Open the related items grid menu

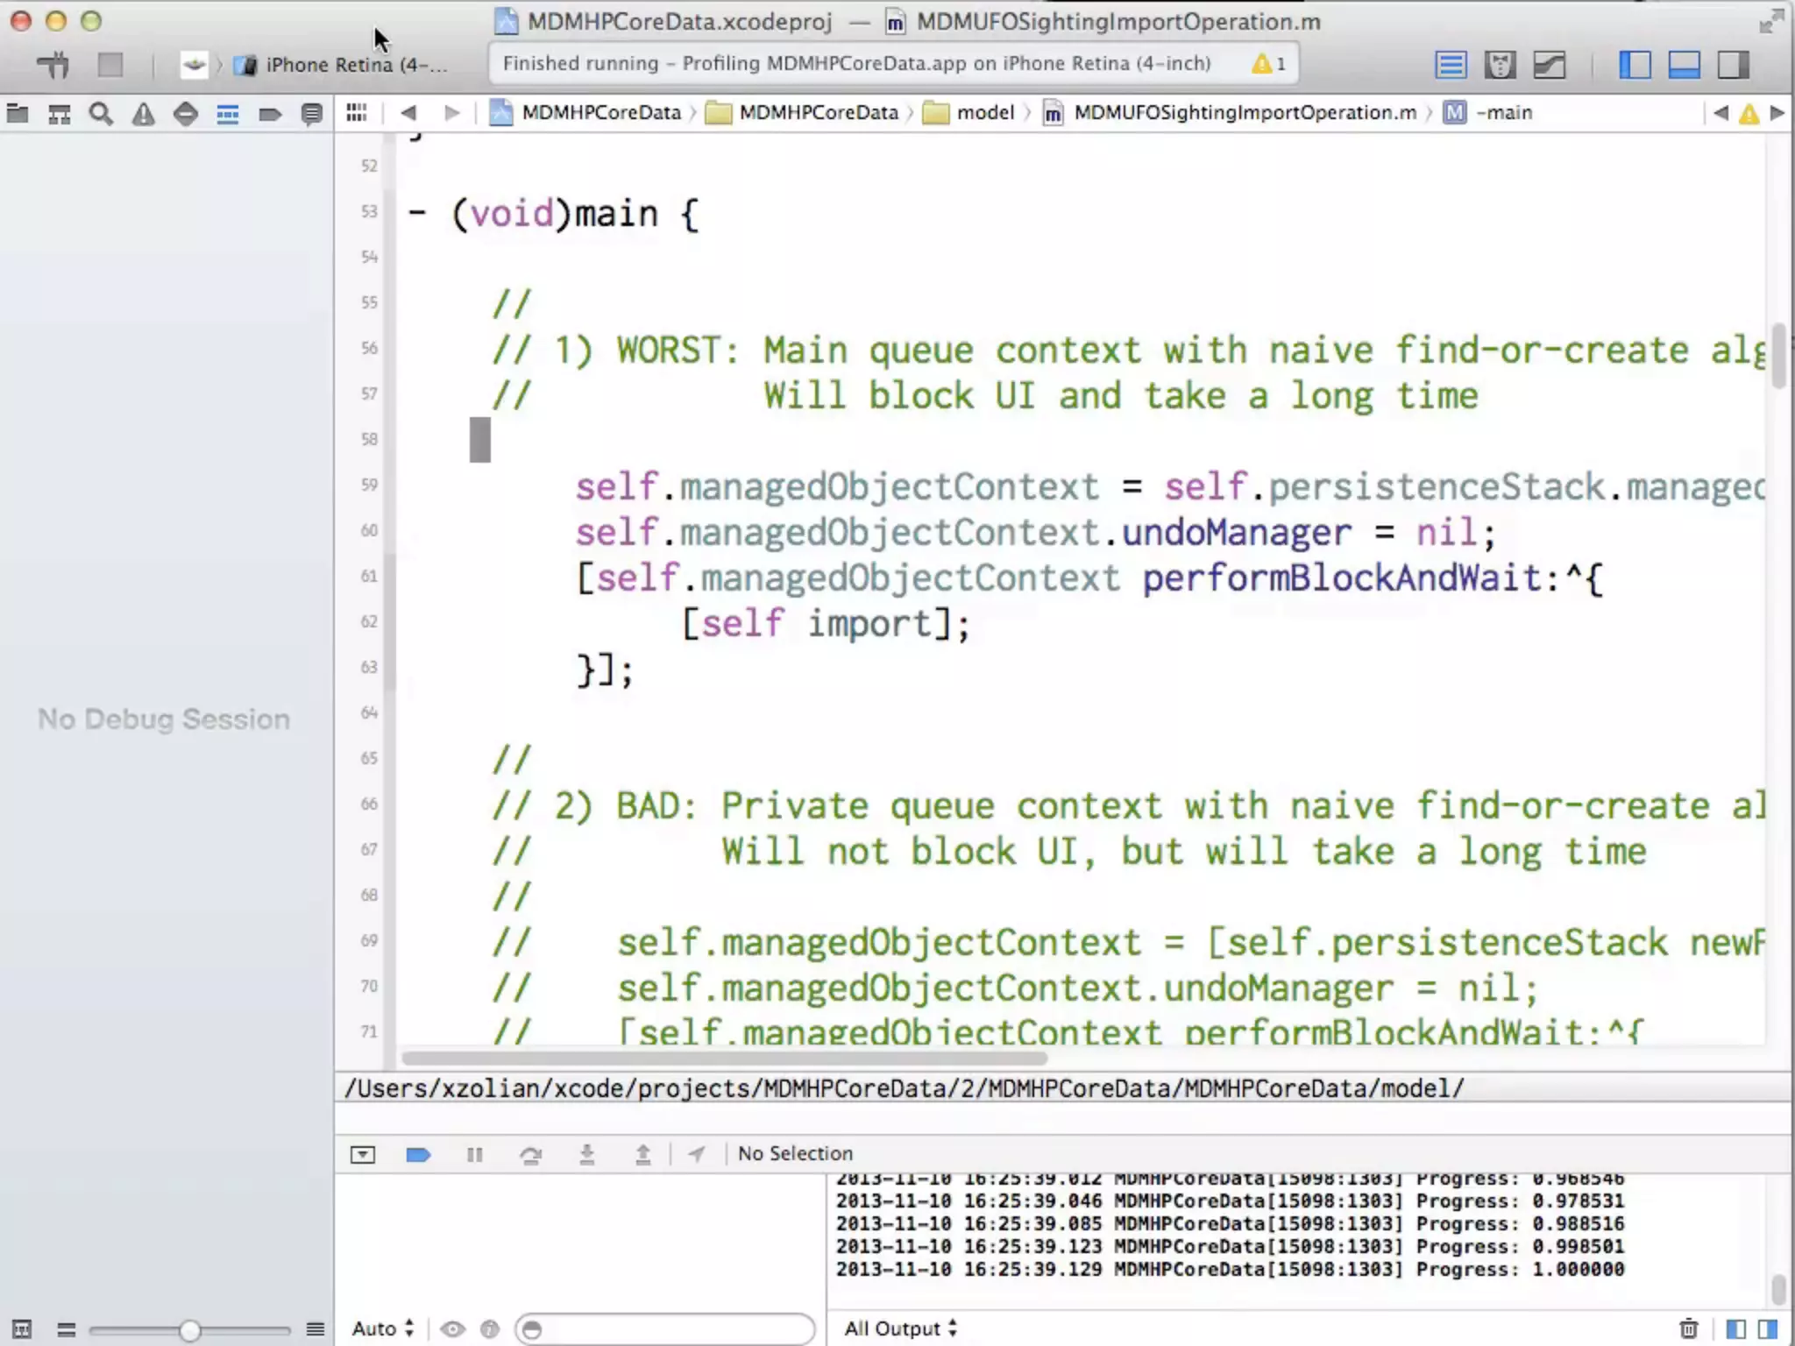[356, 113]
